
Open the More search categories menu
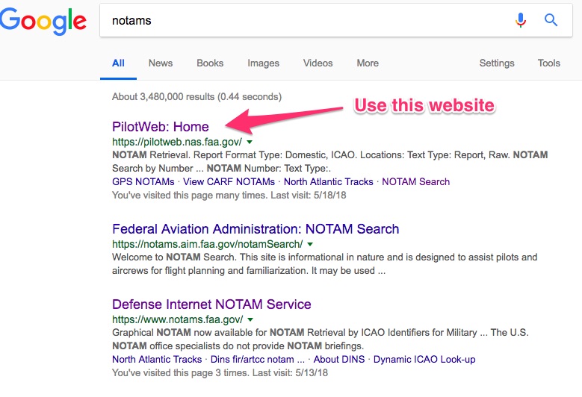[x=368, y=63]
